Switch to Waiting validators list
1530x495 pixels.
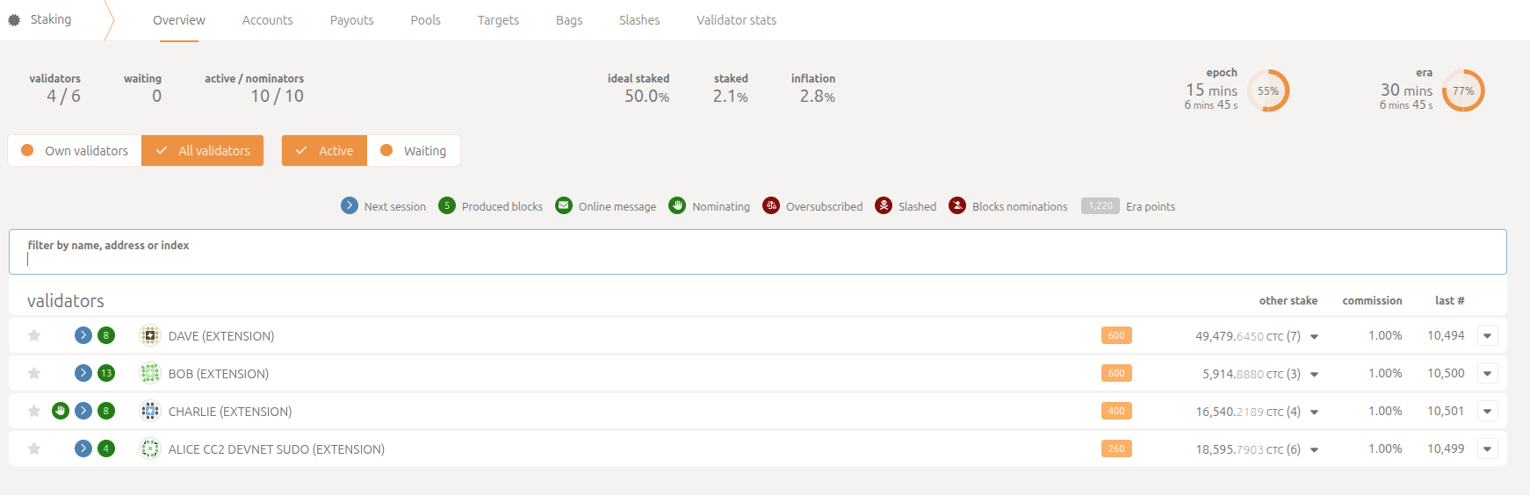(414, 151)
